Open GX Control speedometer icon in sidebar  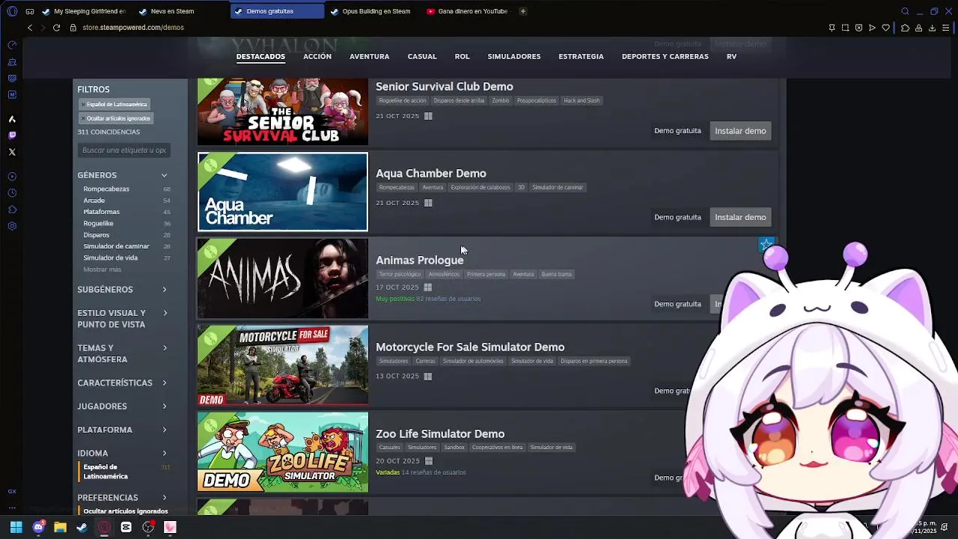(x=12, y=45)
